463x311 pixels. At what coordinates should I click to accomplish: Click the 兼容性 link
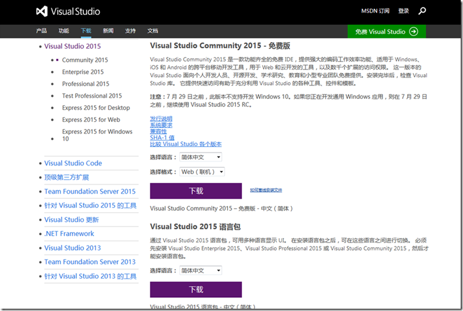click(x=158, y=132)
